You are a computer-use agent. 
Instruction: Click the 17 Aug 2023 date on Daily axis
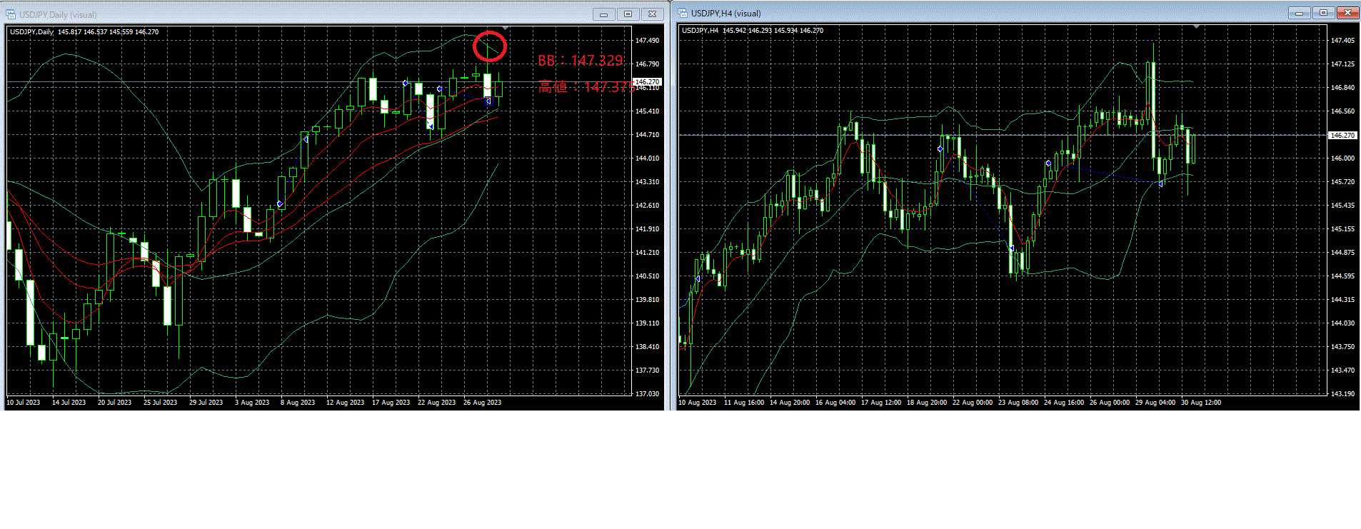(x=391, y=403)
